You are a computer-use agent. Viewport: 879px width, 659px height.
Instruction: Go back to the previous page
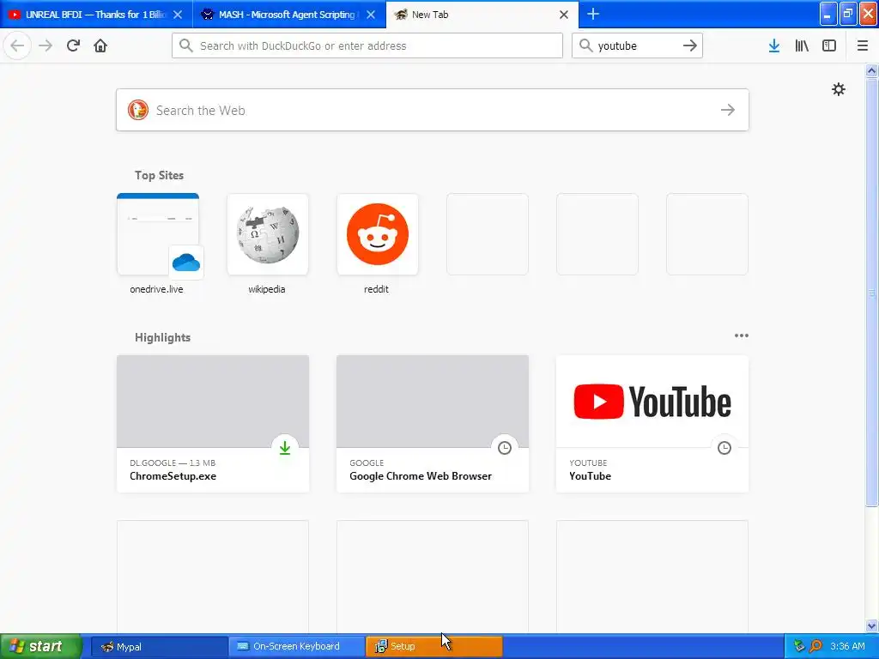click(x=17, y=45)
